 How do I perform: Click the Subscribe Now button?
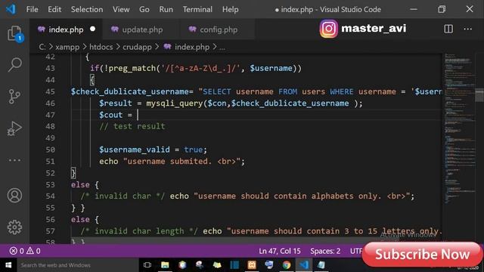(422, 255)
